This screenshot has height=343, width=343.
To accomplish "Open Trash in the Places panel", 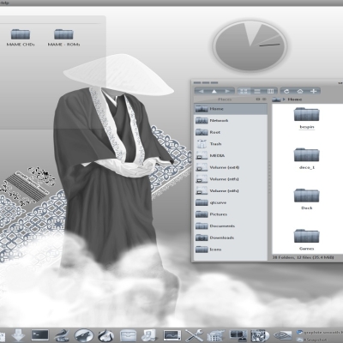I will pos(231,144).
